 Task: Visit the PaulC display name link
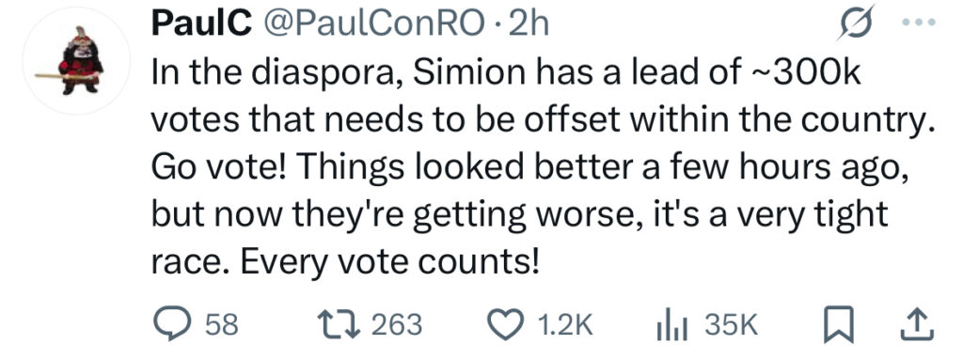[200, 24]
